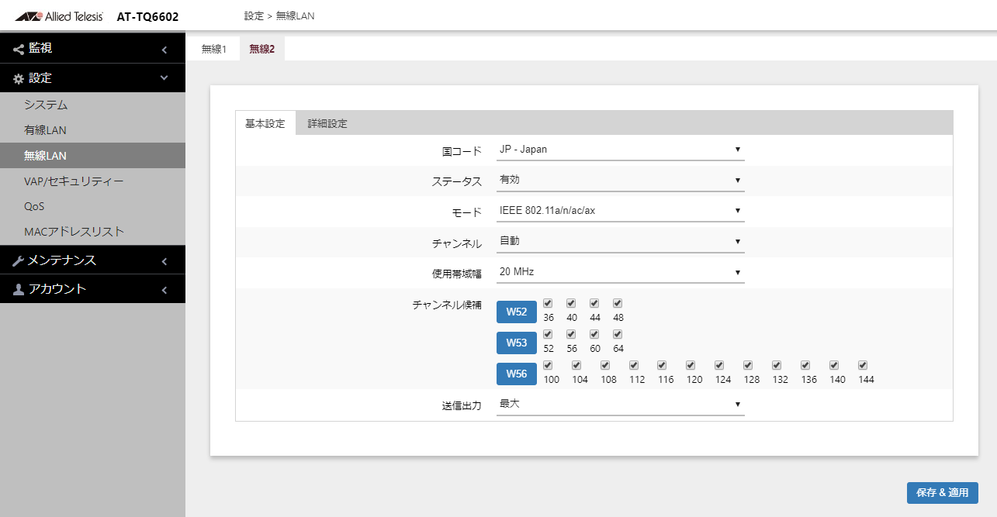Switch to the 詳細設定 tab
Screen dimensions: 997x517
click(x=327, y=123)
